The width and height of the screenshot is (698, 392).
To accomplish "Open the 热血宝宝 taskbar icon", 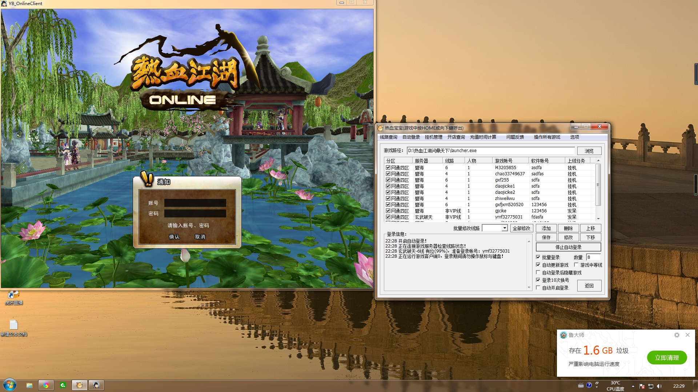I will click(x=80, y=385).
